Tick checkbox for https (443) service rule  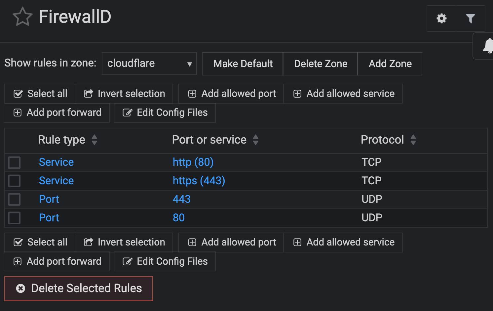point(15,181)
